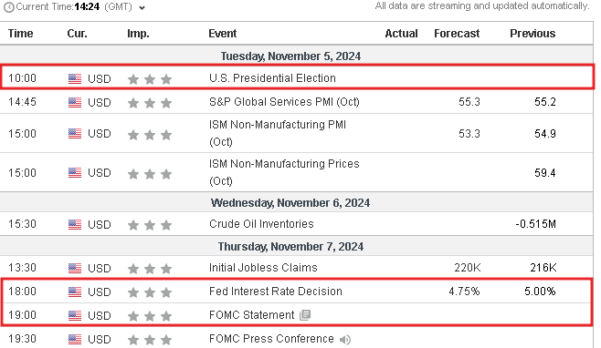This screenshot has width=601, height=348.
Task: Click the FOMC Statement document icon
Action: (305, 315)
